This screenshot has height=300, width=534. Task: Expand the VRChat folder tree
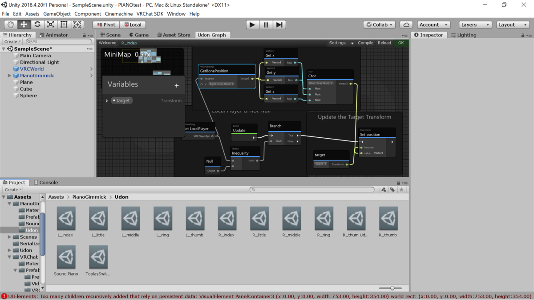click(x=9, y=257)
